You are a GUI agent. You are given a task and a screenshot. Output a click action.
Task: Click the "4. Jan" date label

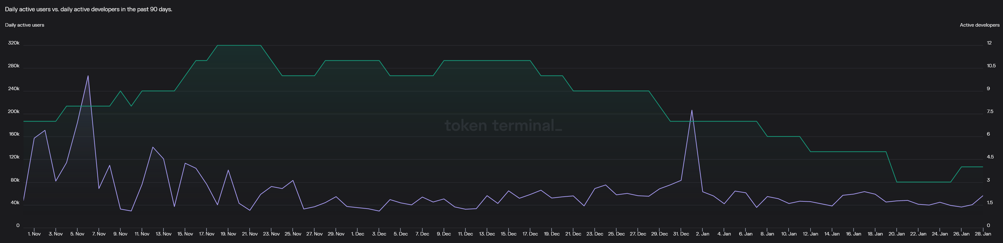pyautogui.click(x=724, y=234)
